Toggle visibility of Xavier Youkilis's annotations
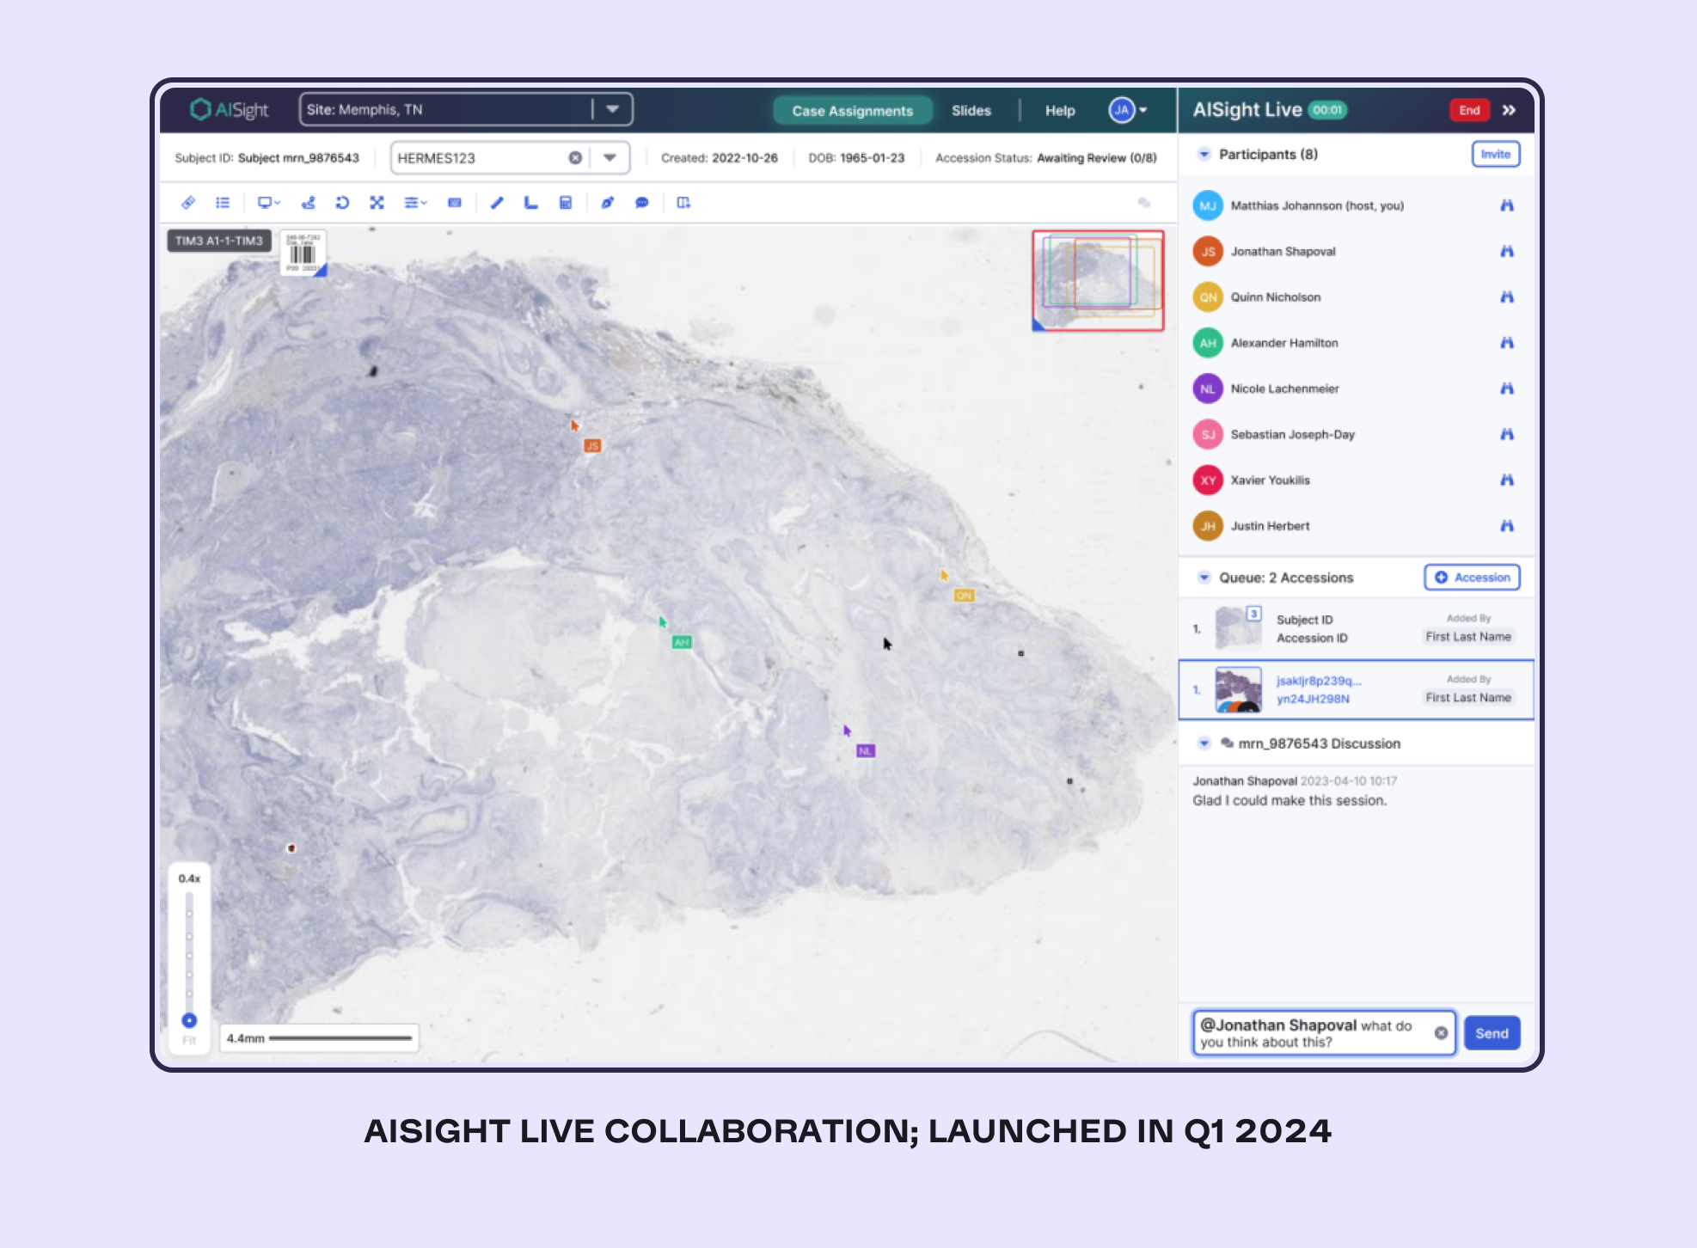The height and width of the screenshot is (1248, 1697). pos(1506,480)
